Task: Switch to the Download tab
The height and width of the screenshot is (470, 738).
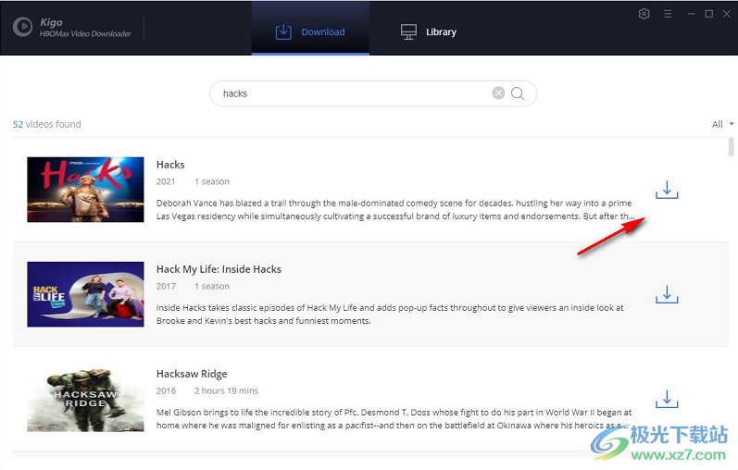Action: point(310,29)
